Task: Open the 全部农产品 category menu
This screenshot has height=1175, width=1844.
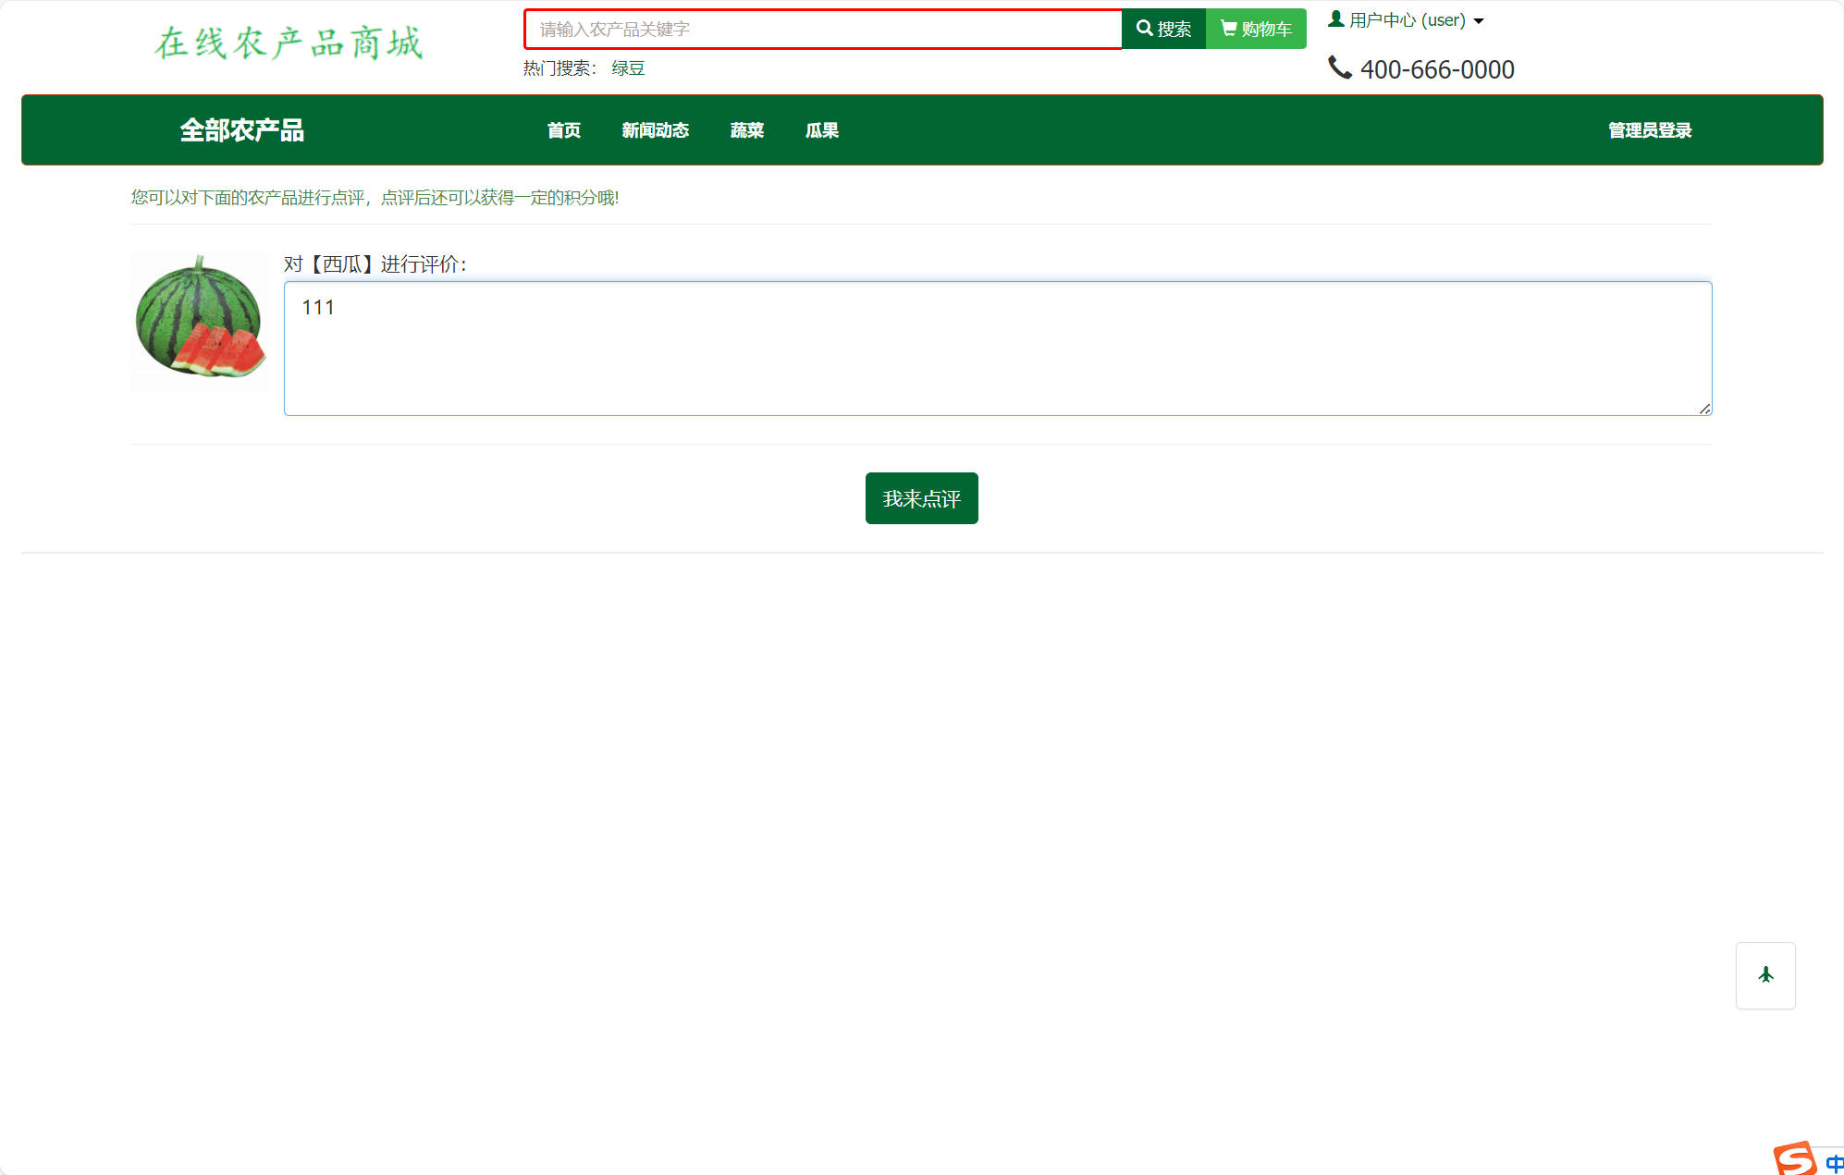Action: click(241, 130)
